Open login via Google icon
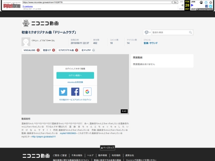215x161 pixels. [87, 91]
